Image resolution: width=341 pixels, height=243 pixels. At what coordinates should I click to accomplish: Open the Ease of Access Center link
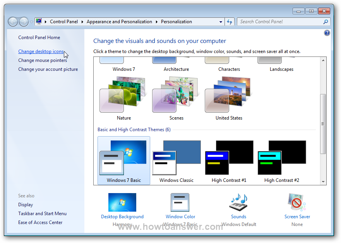(40, 222)
